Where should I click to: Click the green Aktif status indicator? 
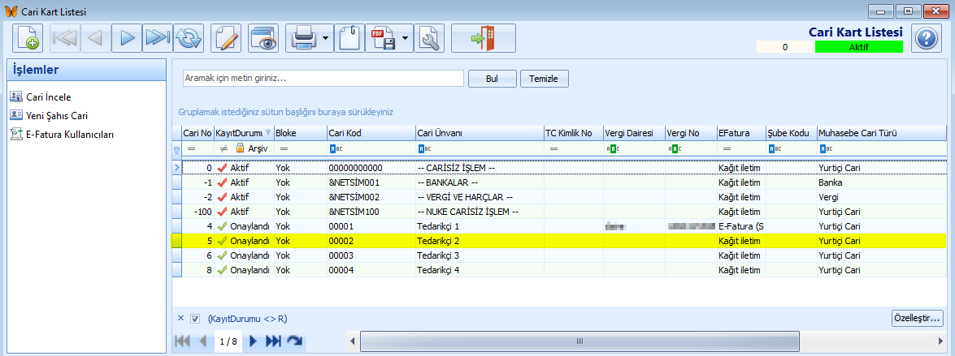coord(859,47)
